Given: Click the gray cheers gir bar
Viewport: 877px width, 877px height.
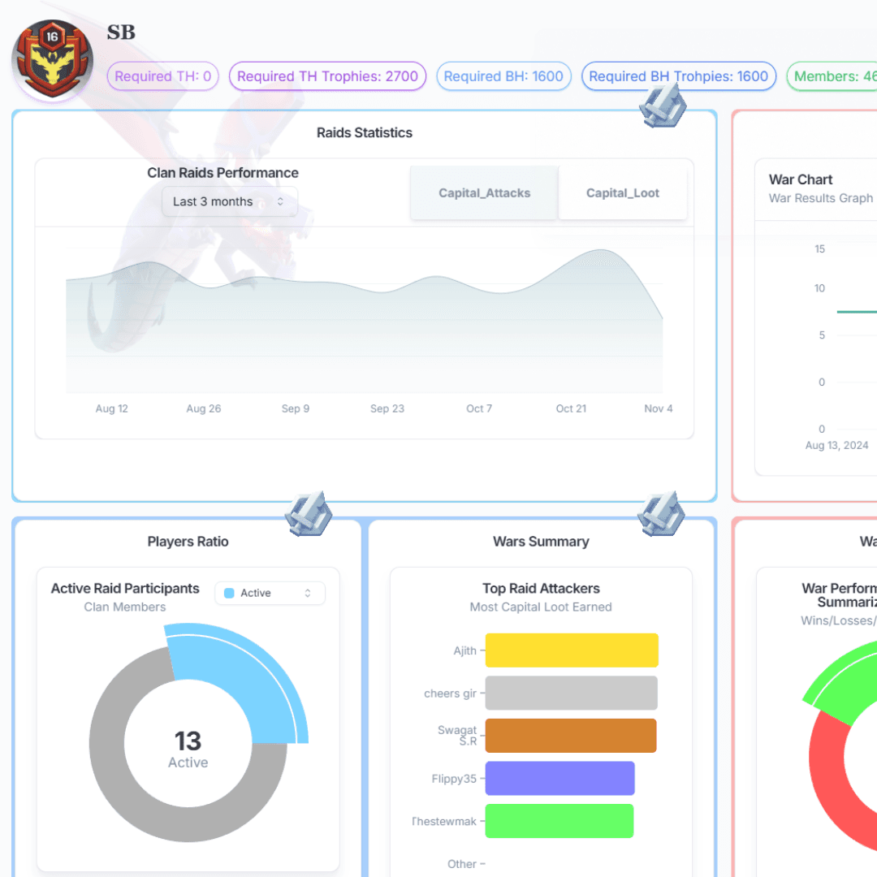Looking at the screenshot, I should coord(572,693).
